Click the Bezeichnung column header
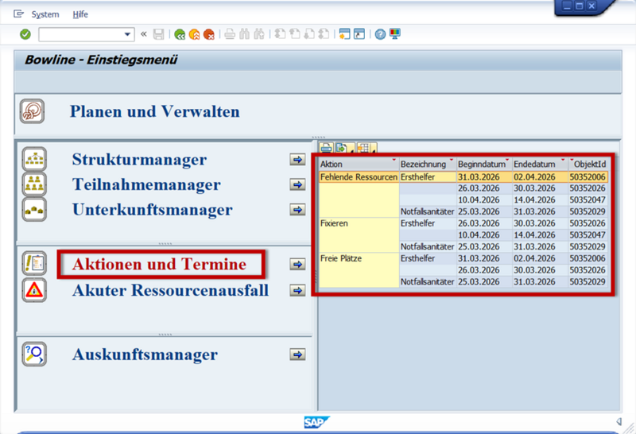The image size is (636, 434). click(428, 164)
